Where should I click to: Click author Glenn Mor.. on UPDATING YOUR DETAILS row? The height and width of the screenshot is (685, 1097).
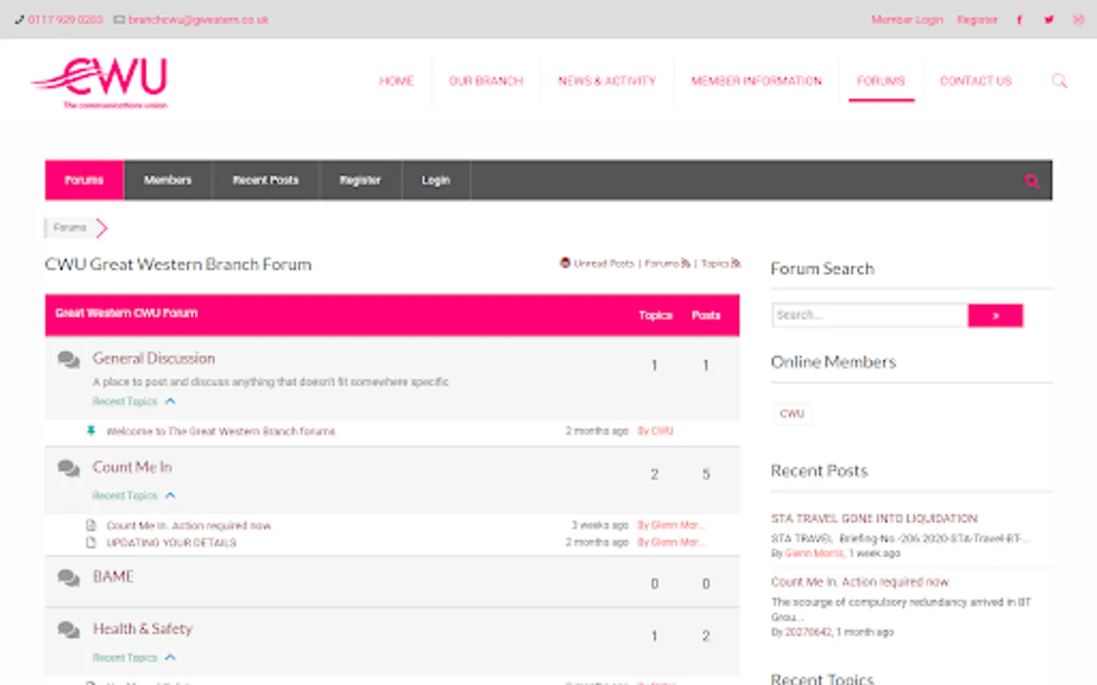click(671, 542)
